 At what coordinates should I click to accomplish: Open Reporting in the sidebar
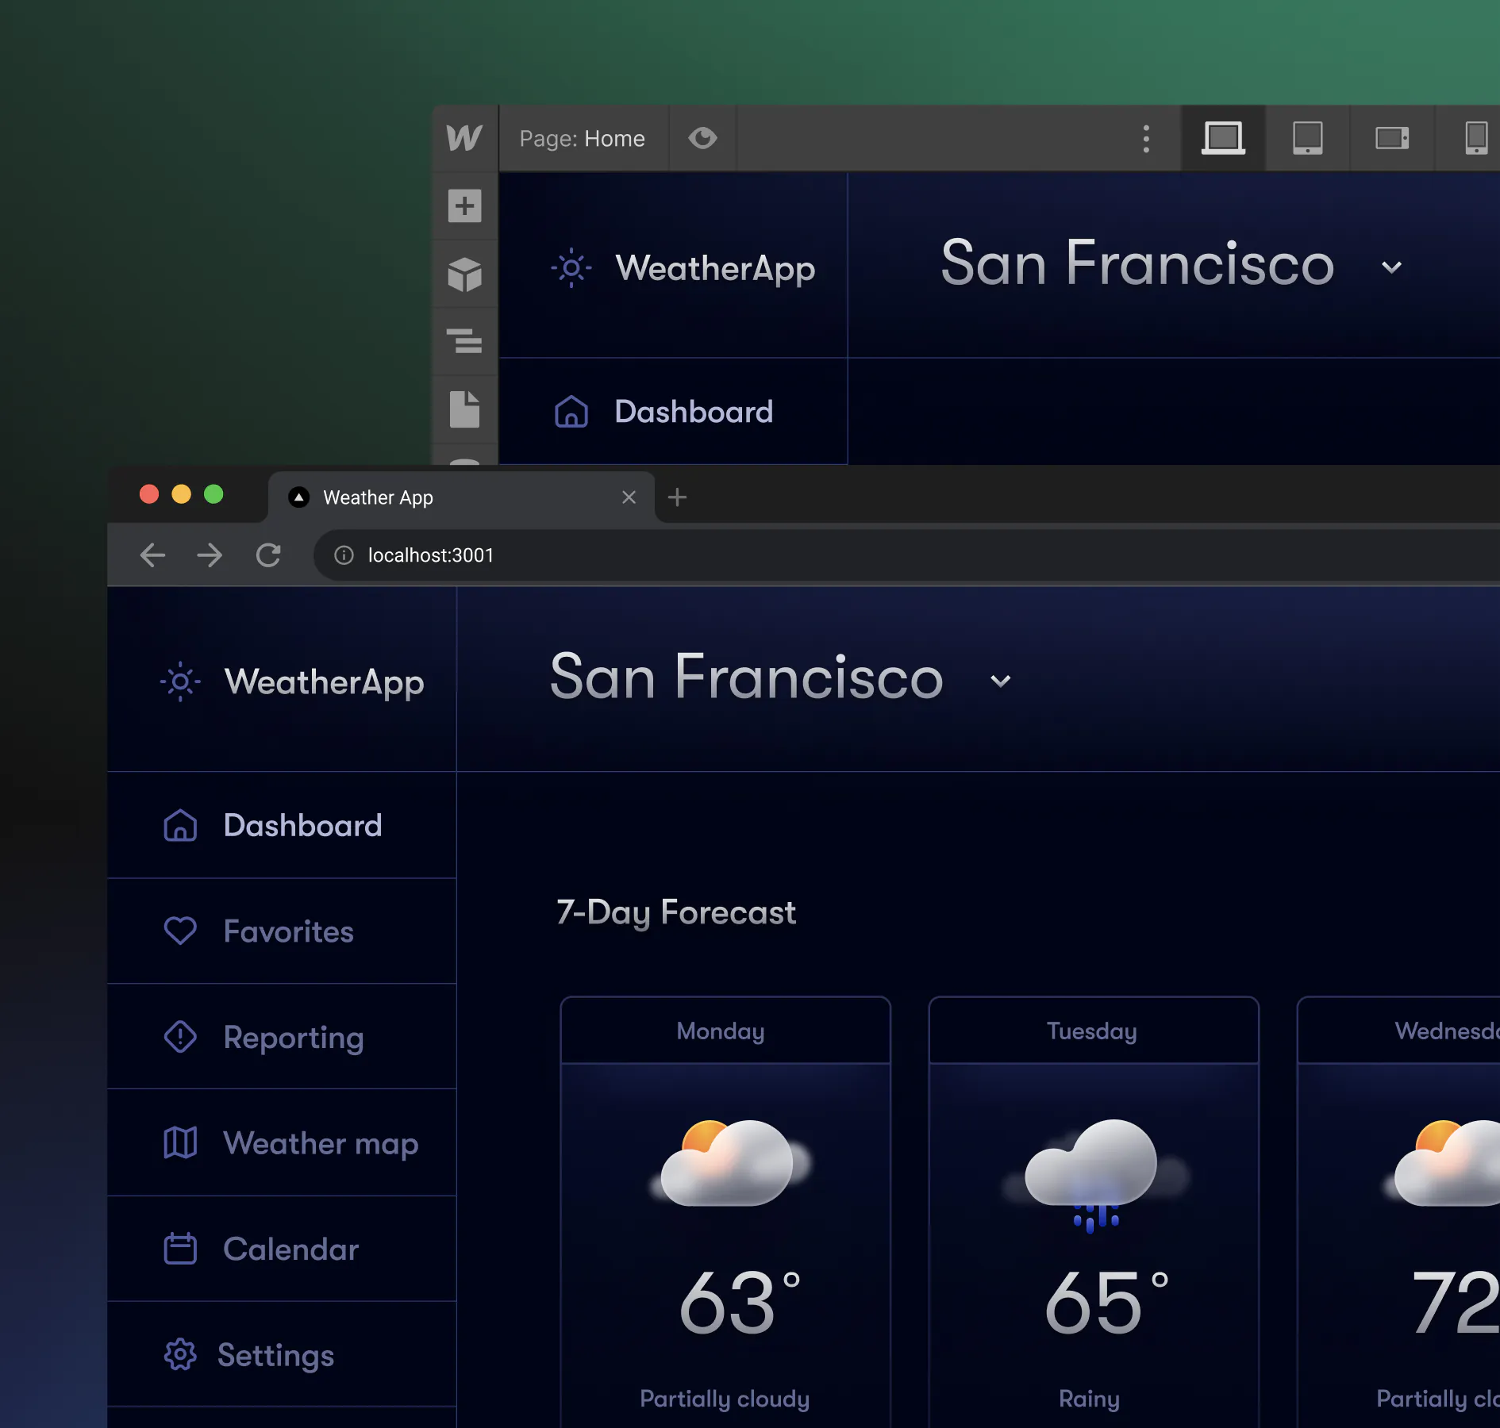[282, 1037]
